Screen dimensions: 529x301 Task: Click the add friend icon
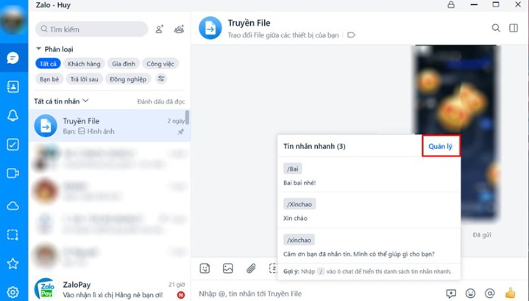(159, 29)
